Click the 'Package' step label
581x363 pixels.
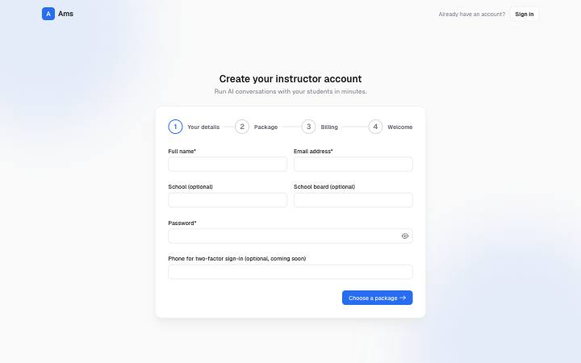coord(265,127)
